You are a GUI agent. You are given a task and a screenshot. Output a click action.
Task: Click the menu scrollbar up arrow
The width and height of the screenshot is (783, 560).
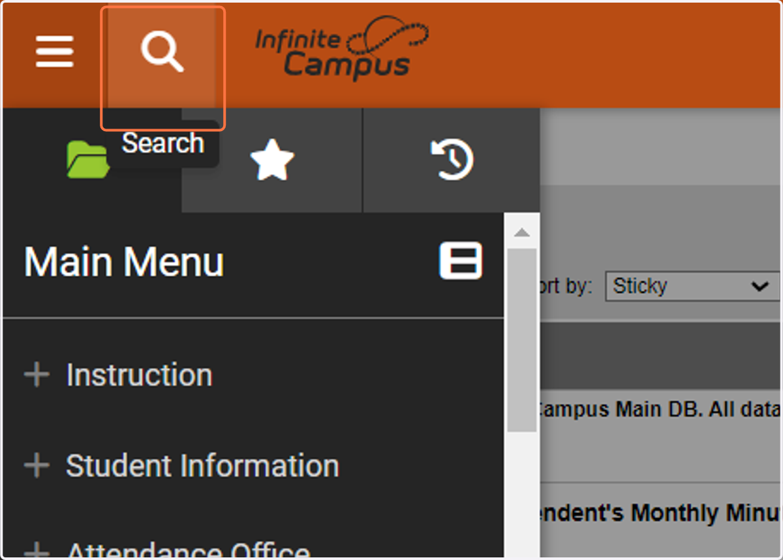521,233
